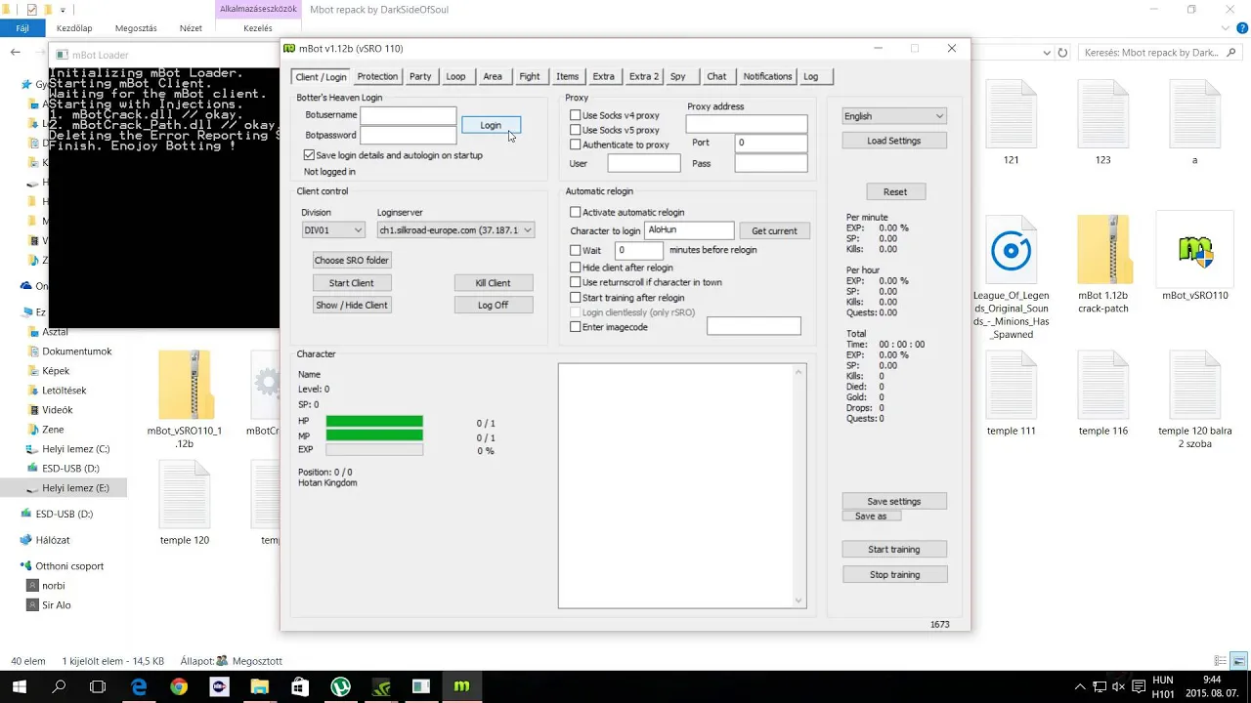Expand Explorer ribbon chevron
The image size is (1251, 703).
[1227, 28]
